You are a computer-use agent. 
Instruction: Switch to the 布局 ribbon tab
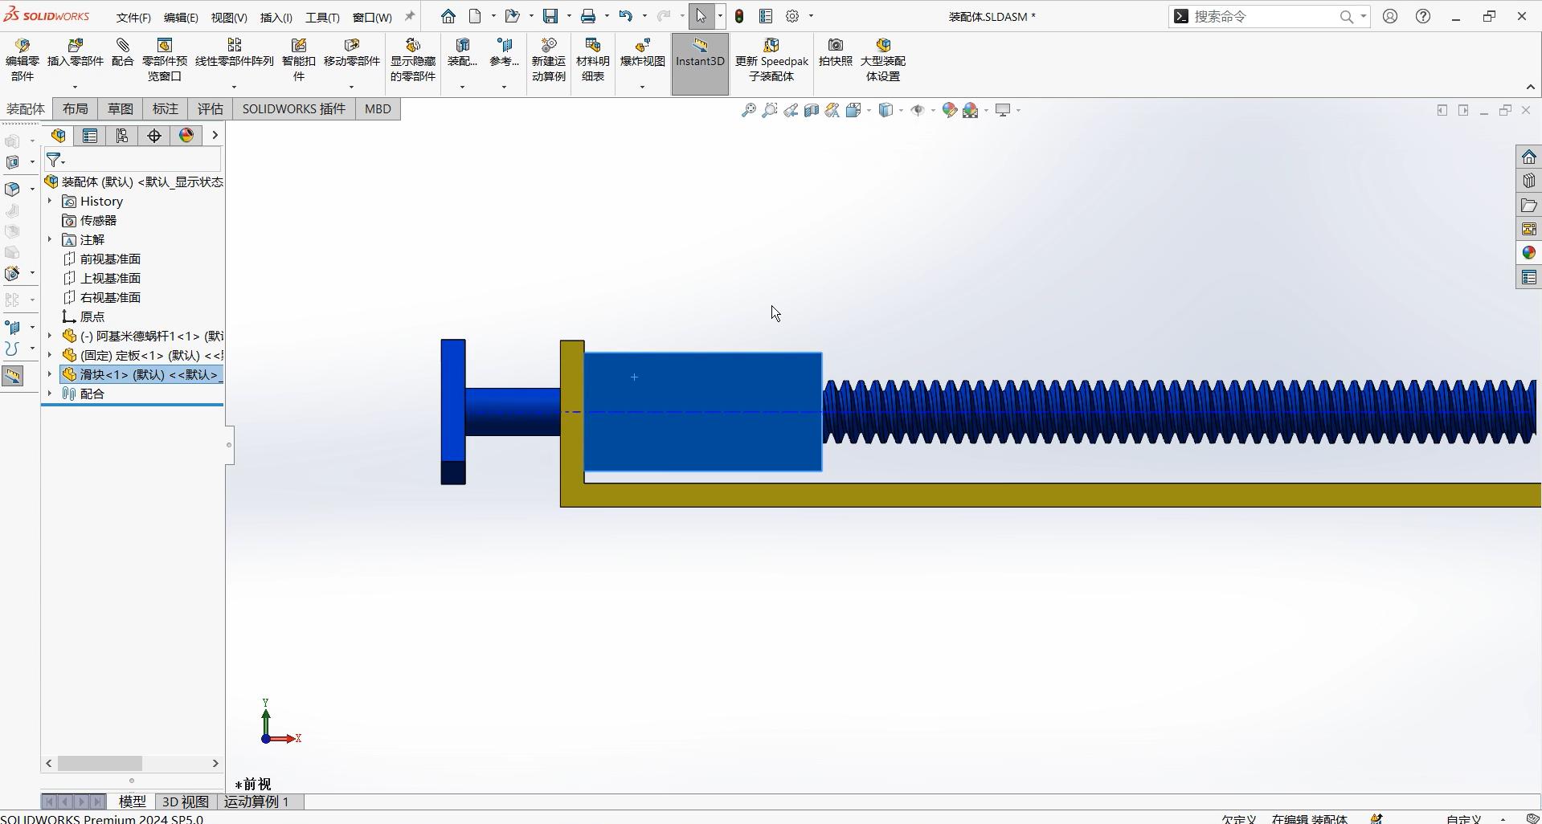(x=76, y=109)
